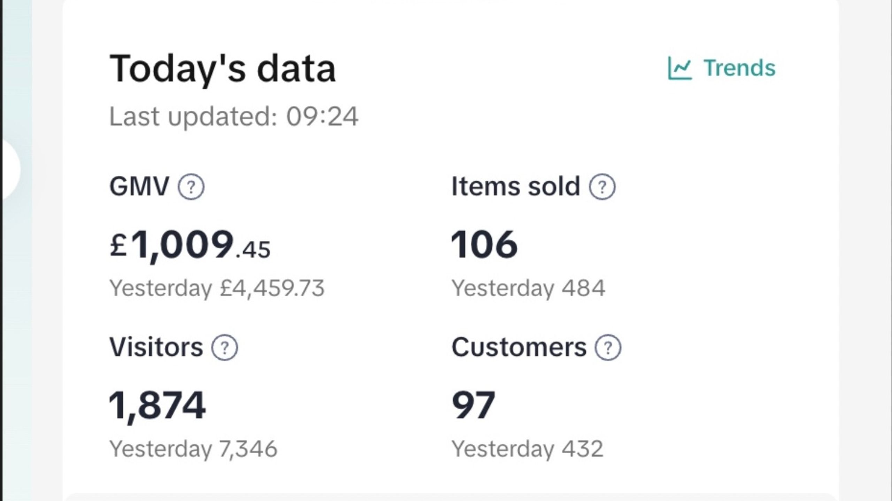Click the £1,009.45 GMV value
This screenshot has height=501, width=892.
point(190,245)
